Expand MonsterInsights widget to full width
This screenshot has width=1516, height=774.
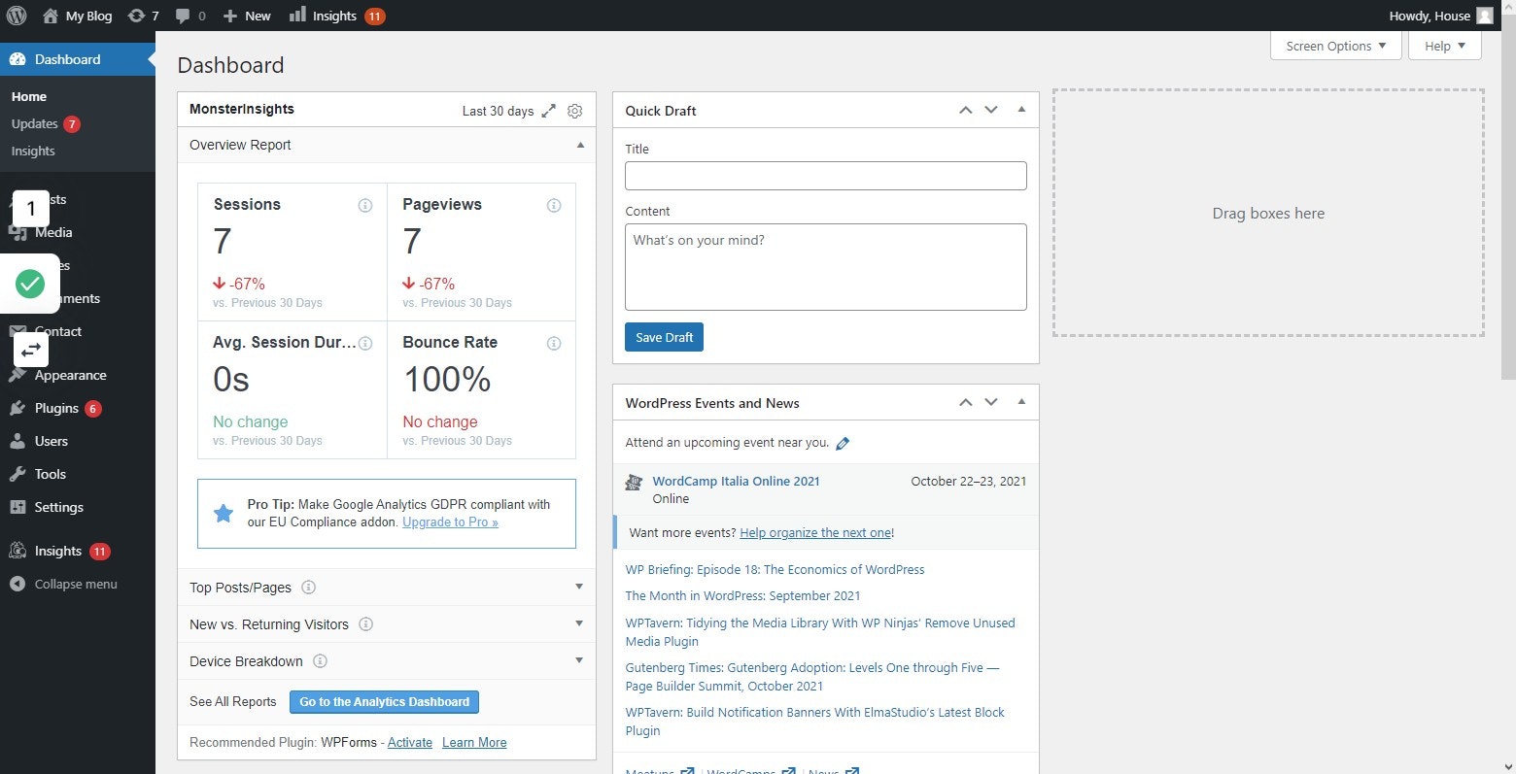[549, 111]
